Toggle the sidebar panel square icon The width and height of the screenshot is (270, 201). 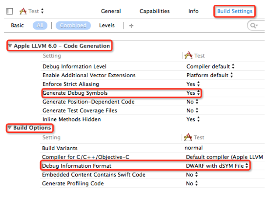click(10, 11)
